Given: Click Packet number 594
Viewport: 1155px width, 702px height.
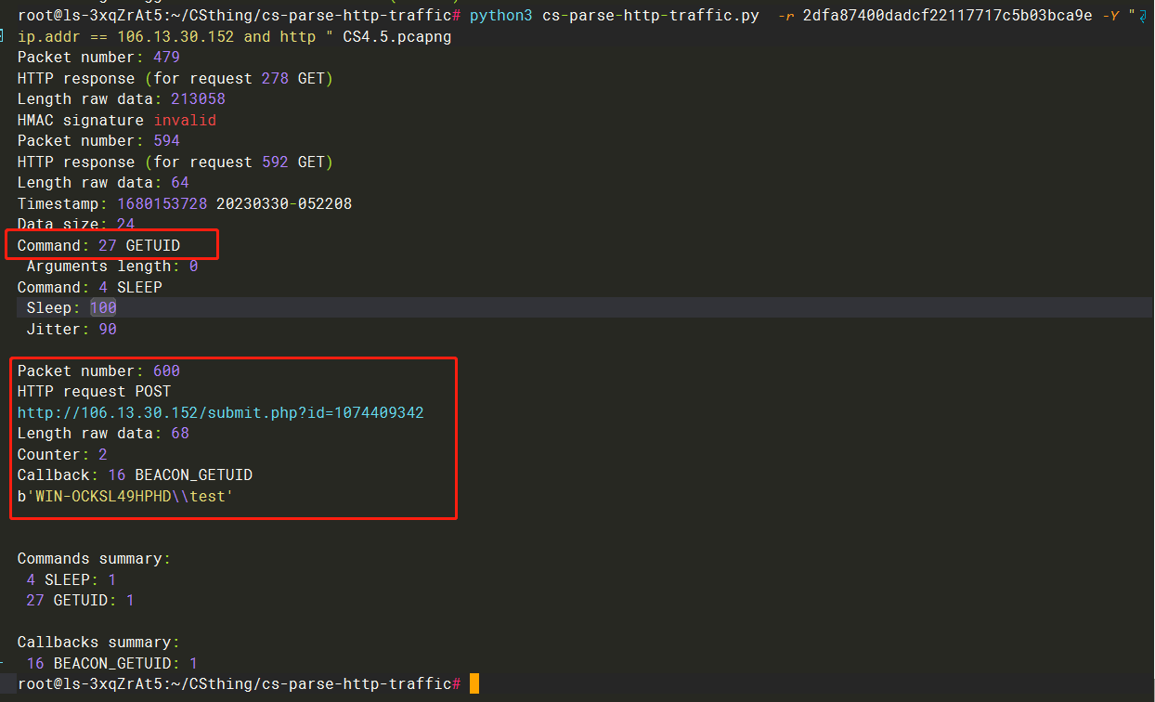Looking at the screenshot, I should pyautogui.click(x=166, y=141).
